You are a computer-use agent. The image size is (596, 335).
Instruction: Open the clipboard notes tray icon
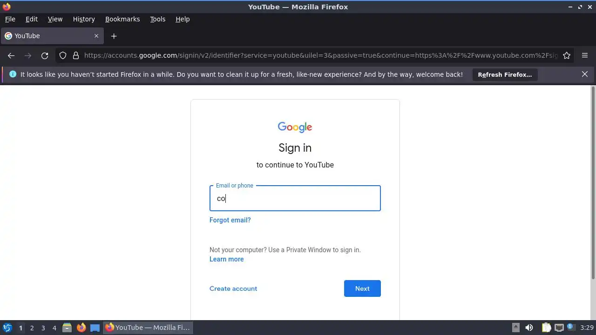546,328
